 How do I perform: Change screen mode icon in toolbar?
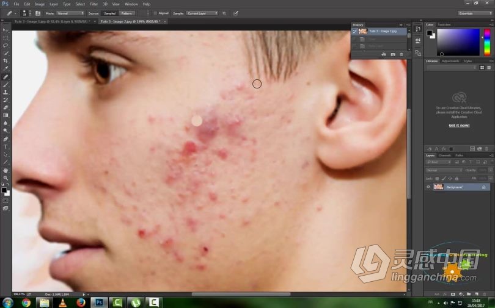pyautogui.click(x=5, y=208)
